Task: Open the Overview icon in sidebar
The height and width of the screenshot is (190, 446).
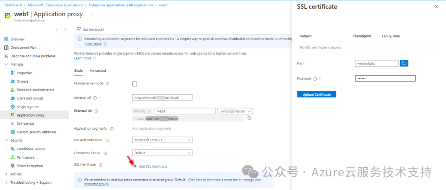Action: click(5, 39)
